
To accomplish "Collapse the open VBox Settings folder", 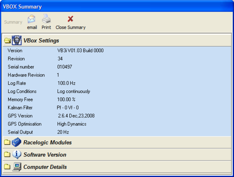I will (x=7, y=40).
